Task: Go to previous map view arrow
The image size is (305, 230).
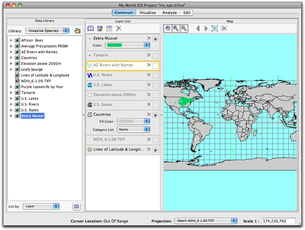Action: point(198,29)
